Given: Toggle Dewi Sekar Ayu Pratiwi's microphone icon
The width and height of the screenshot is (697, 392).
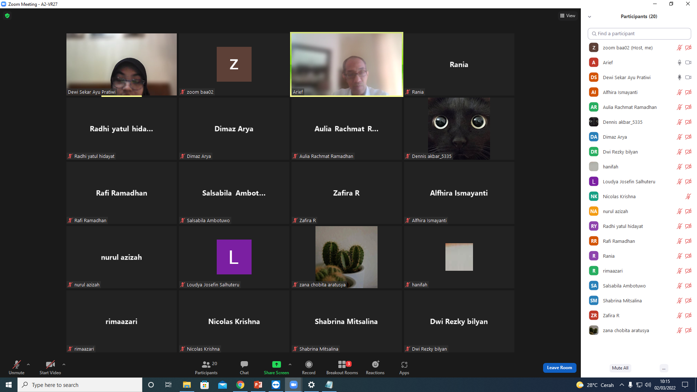Looking at the screenshot, I should click(x=679, y=77).
